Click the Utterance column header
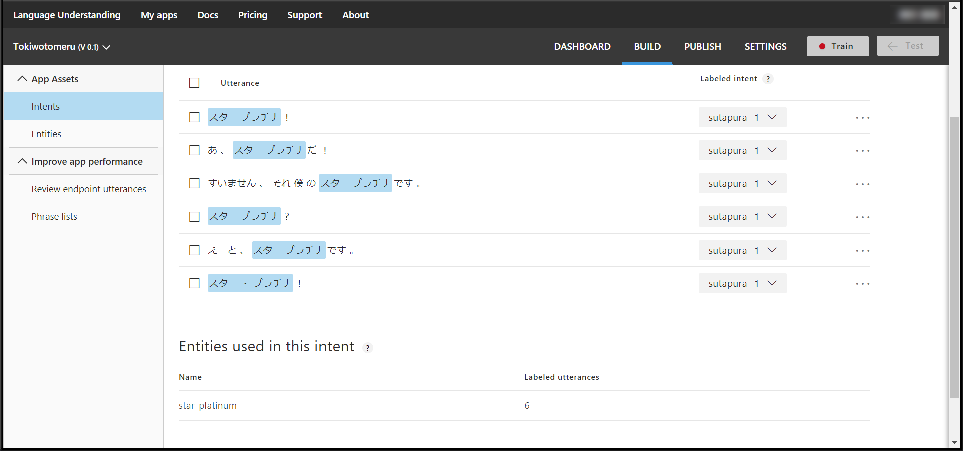963x451 pixels. coord(240,83)
